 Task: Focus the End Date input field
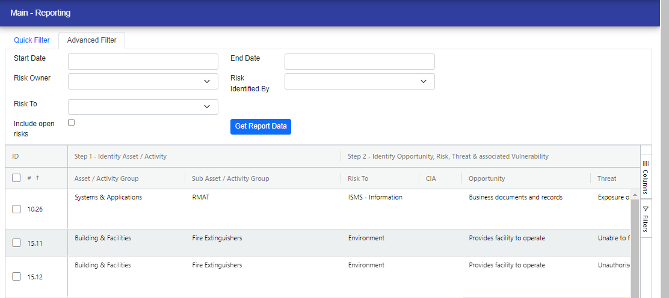click(x=359, y=61)
